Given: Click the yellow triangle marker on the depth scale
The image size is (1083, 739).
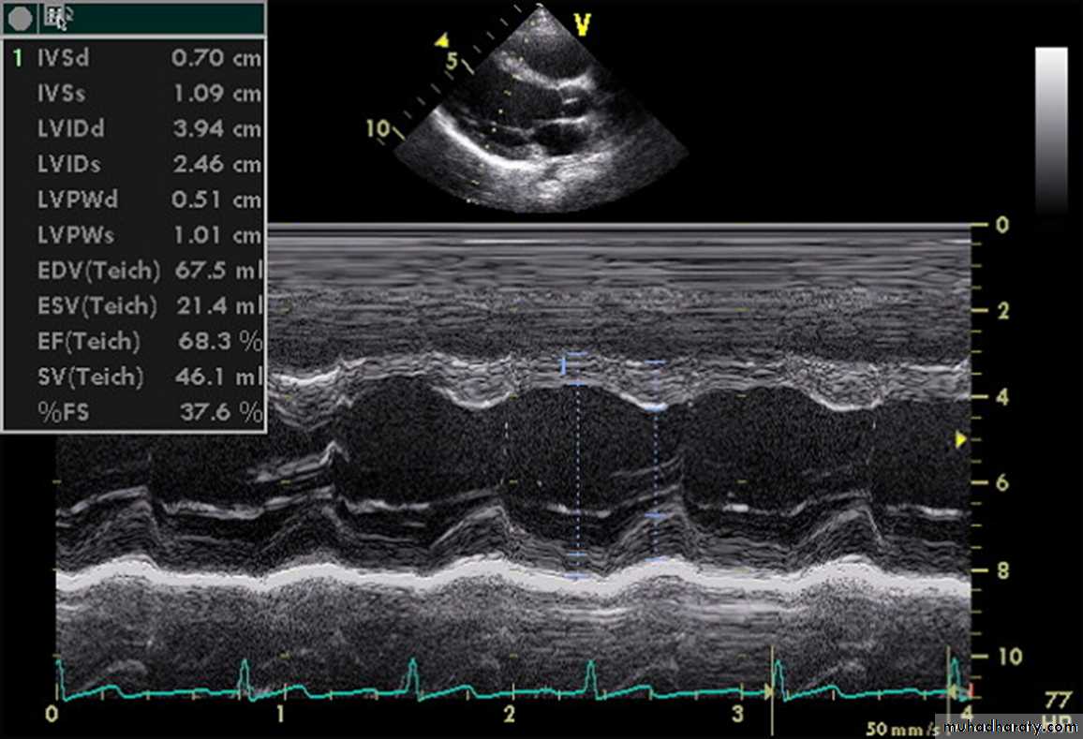Looking at the screenshot, I should tap(959, 438).
